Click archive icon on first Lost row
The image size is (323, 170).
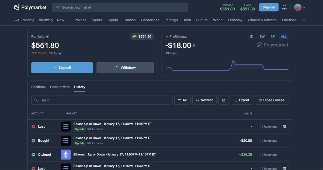point(284,127)
